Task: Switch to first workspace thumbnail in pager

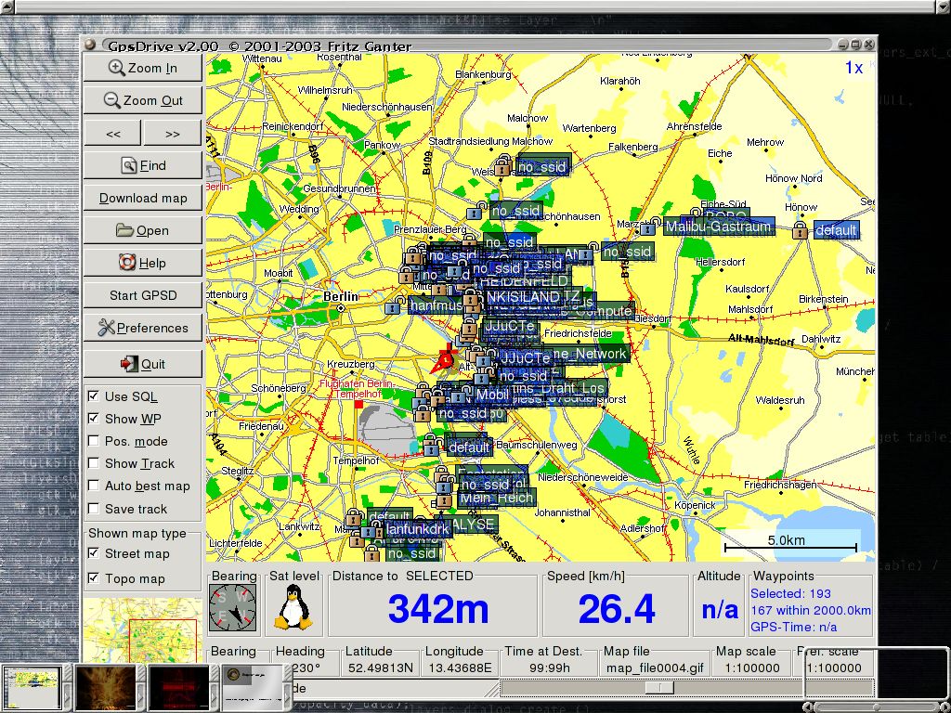Action: pos(33,687)
